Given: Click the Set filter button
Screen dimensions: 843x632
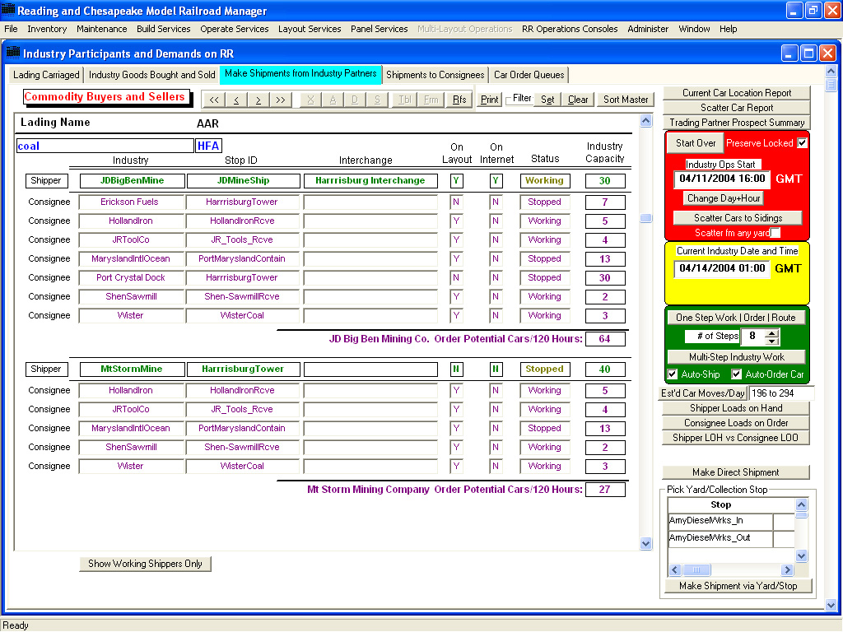Looking at the screenshot, I should coord(547,100).
